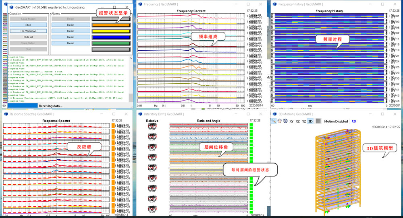The height and width of the screenshot is (218, 403).
Task: Click the Hide all button
Action: pyautogui.click(x=28, y=37)
